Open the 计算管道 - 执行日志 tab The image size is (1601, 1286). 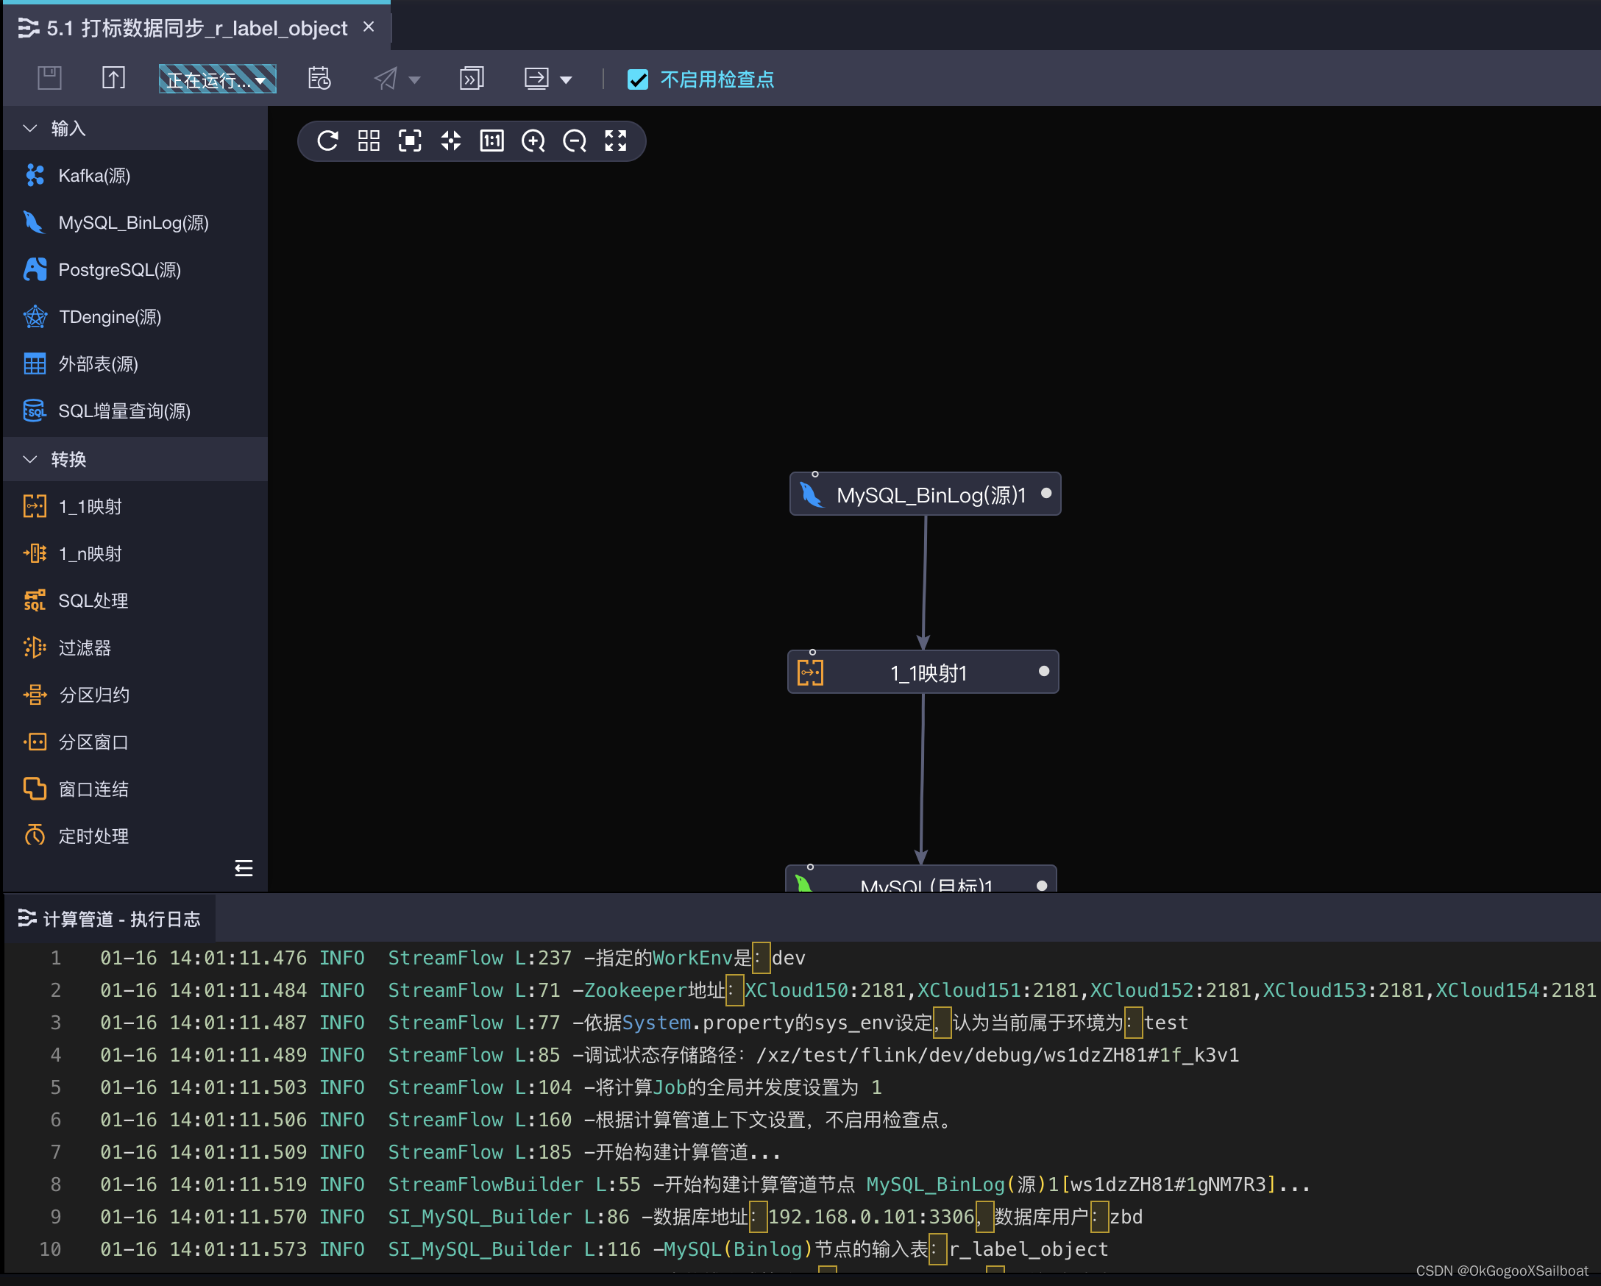[x=110, y=918]
